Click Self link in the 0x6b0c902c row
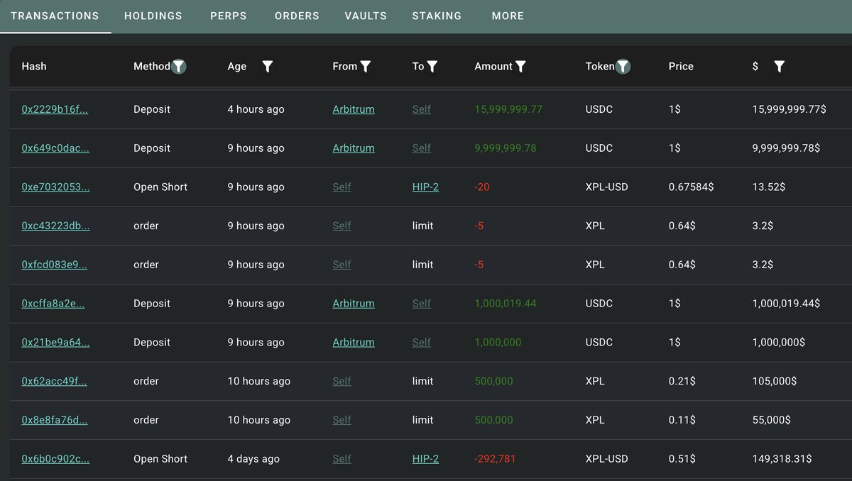852x481 pixels. coord(342,459)
